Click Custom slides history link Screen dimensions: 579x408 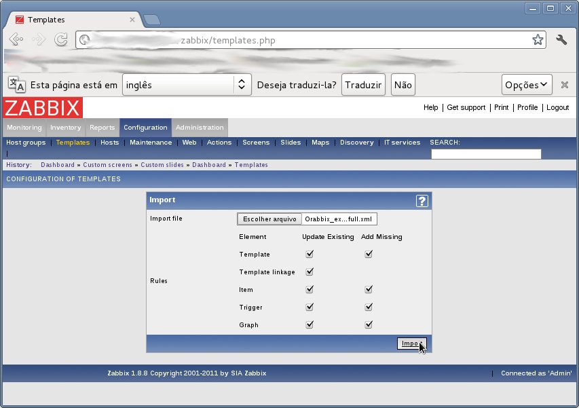point(162,165)
